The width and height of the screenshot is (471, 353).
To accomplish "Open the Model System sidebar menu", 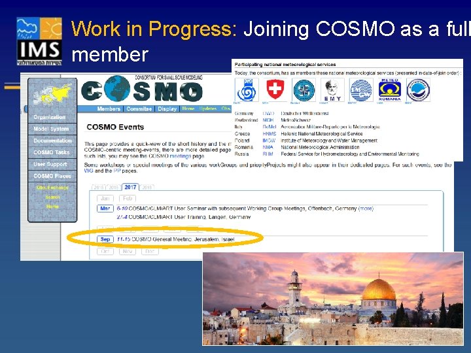I will [x=52, y=129].
